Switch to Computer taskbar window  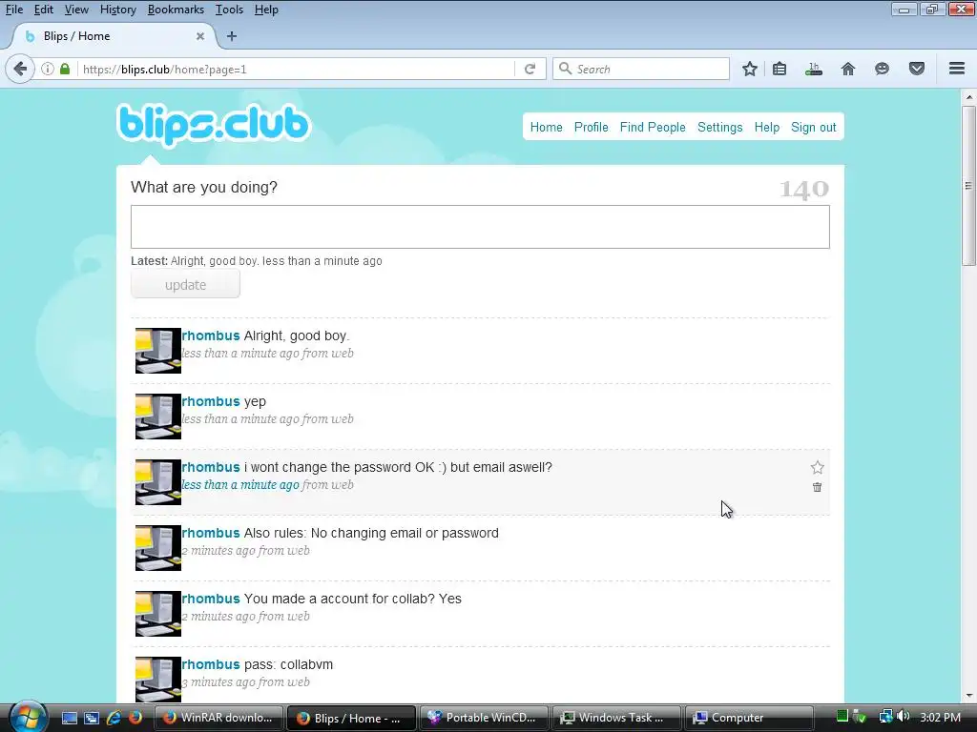pos(749,718)
